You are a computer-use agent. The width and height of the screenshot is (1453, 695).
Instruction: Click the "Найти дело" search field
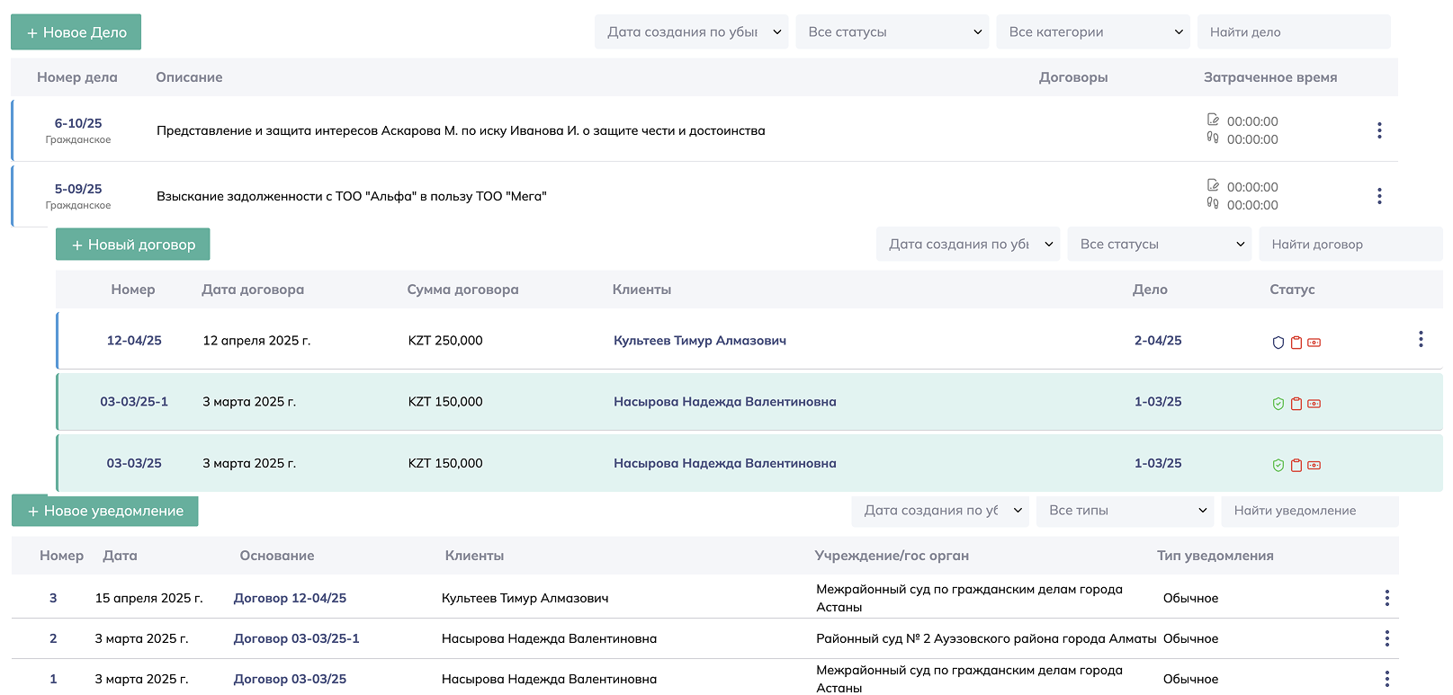click(x=1293, y=32)
